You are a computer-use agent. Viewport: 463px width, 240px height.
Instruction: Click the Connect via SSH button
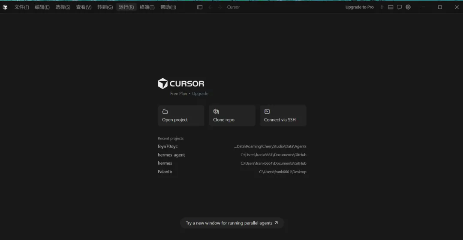(x=283, y=116)
